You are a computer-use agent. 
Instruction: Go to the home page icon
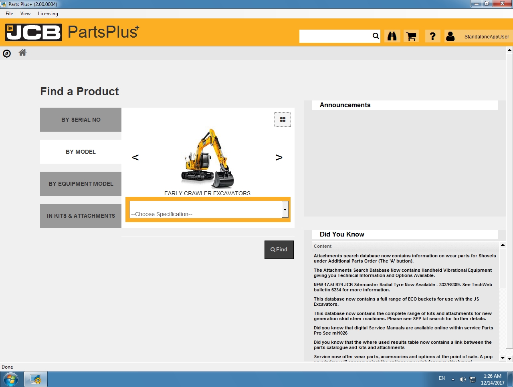(22, 52)
